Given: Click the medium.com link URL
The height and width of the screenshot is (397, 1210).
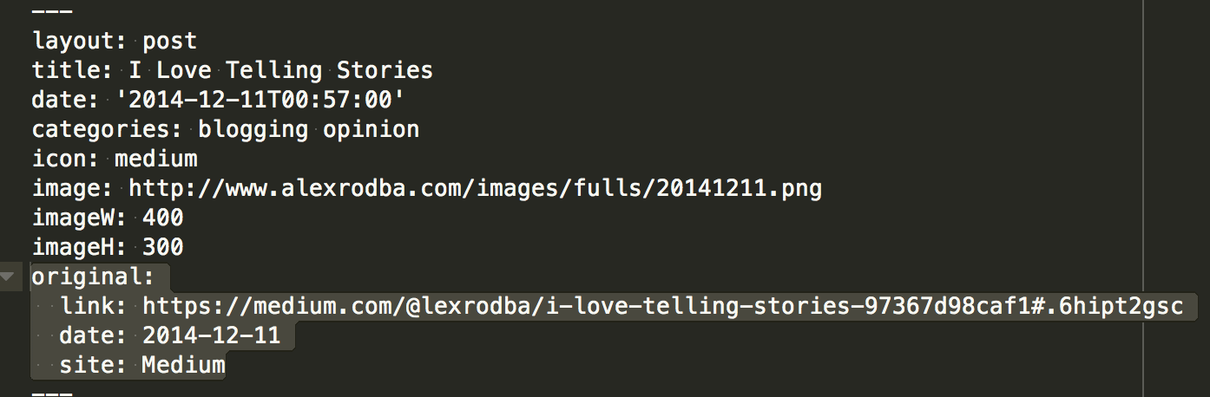Looking at the screenshot, I should pos(662,306).
